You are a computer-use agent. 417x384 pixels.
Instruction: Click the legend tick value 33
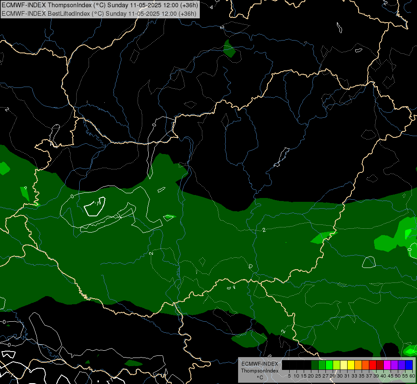pyautogui.click(x=354, y=376)
